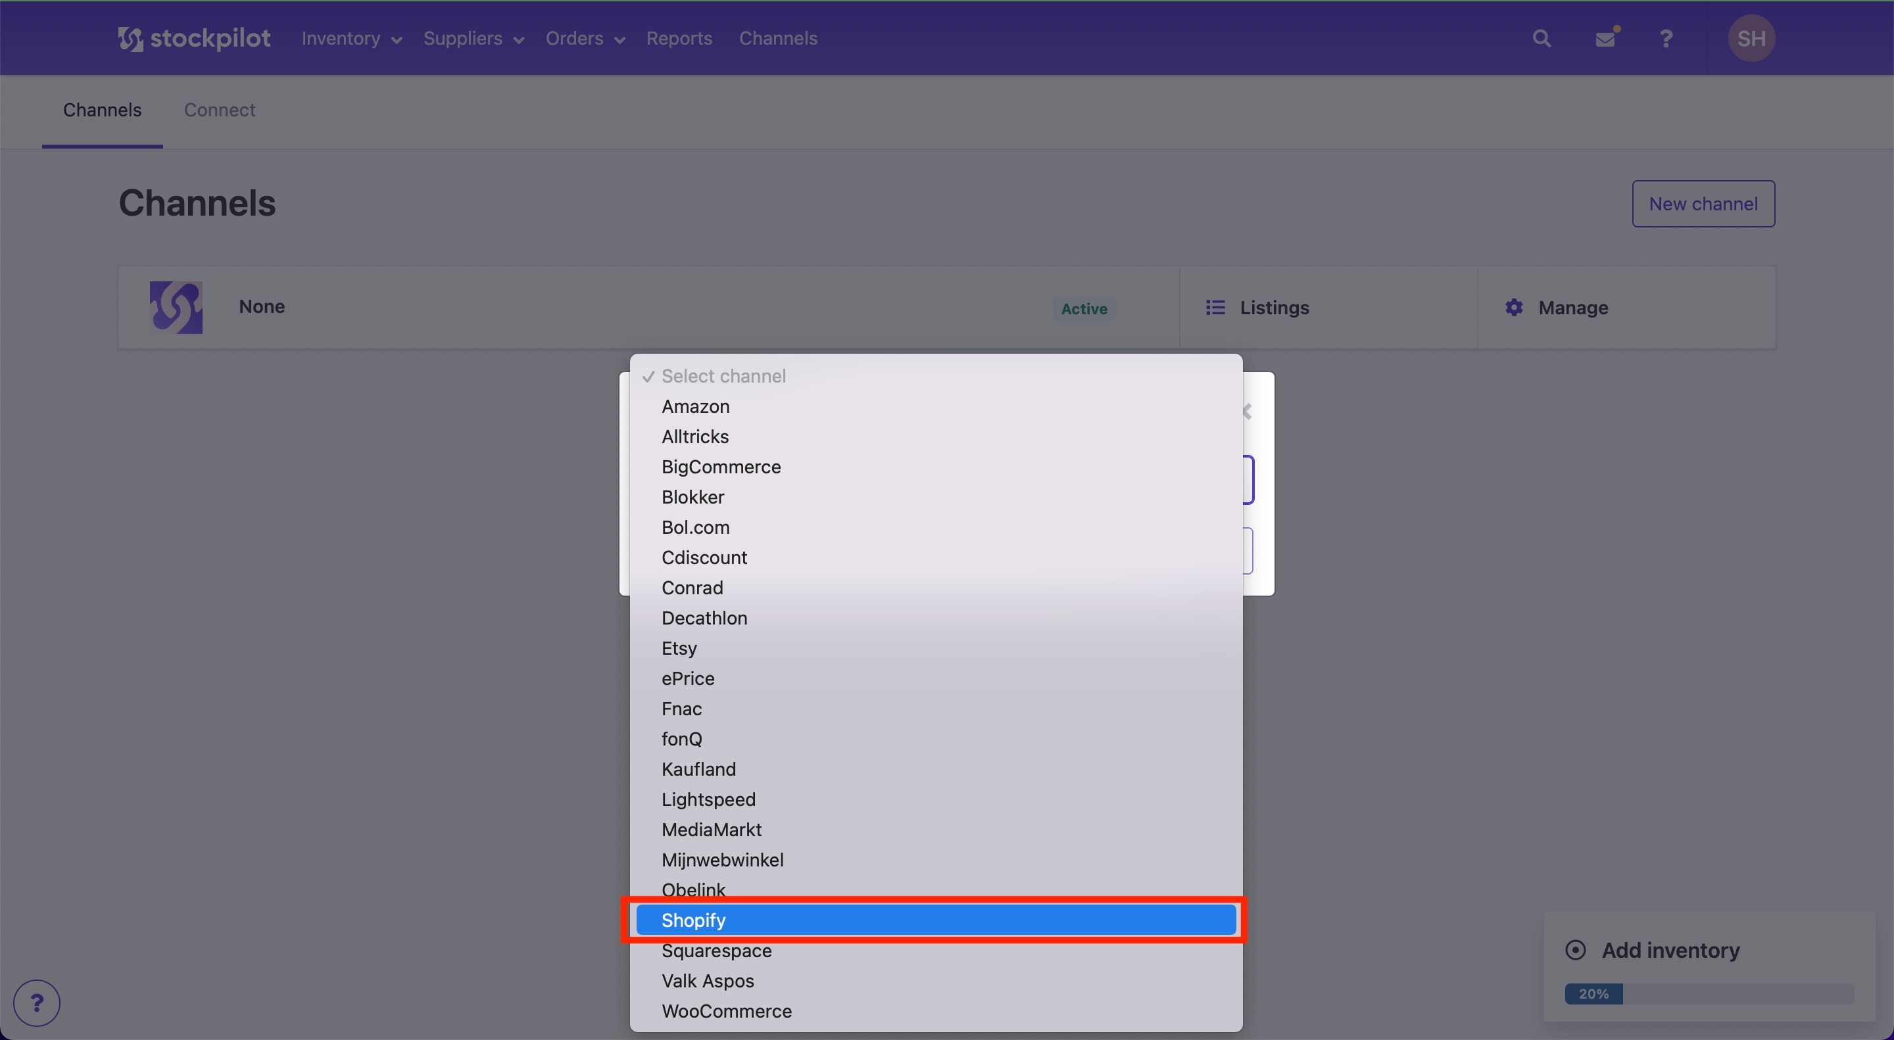Open the mail notifications icon

click(x=1607, y=37)
